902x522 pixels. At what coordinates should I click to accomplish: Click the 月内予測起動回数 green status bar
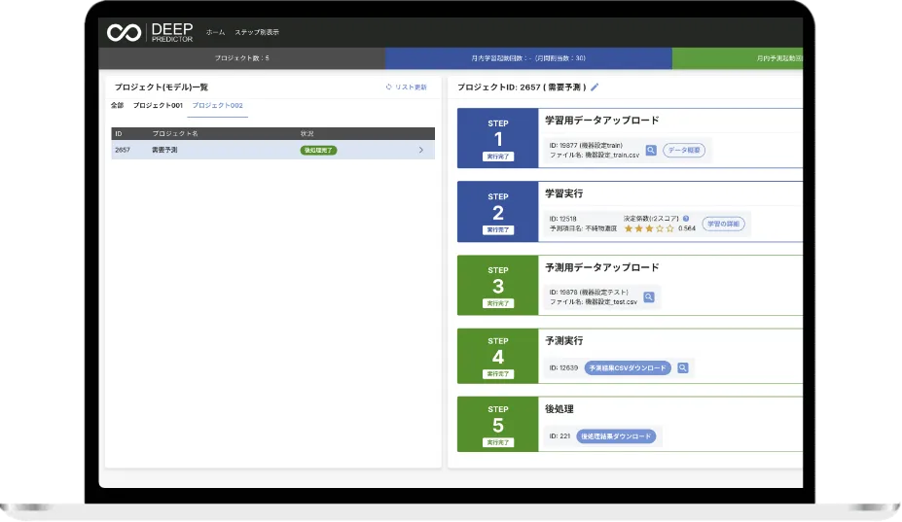coord(738,58)
